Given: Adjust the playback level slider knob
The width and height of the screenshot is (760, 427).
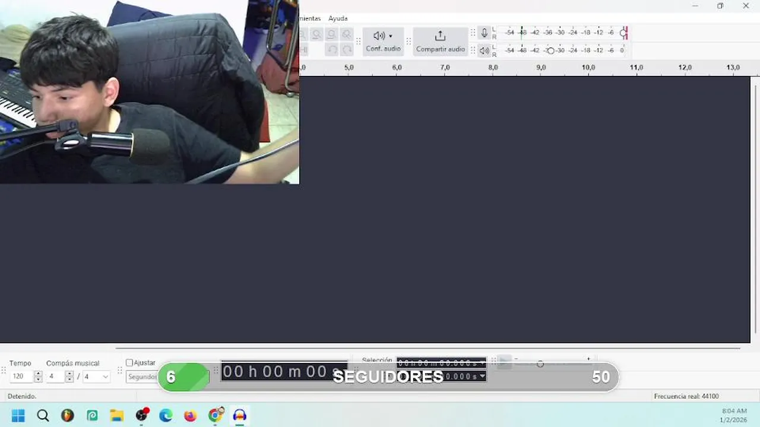Looking at the screenshot, I should [550, 50].
